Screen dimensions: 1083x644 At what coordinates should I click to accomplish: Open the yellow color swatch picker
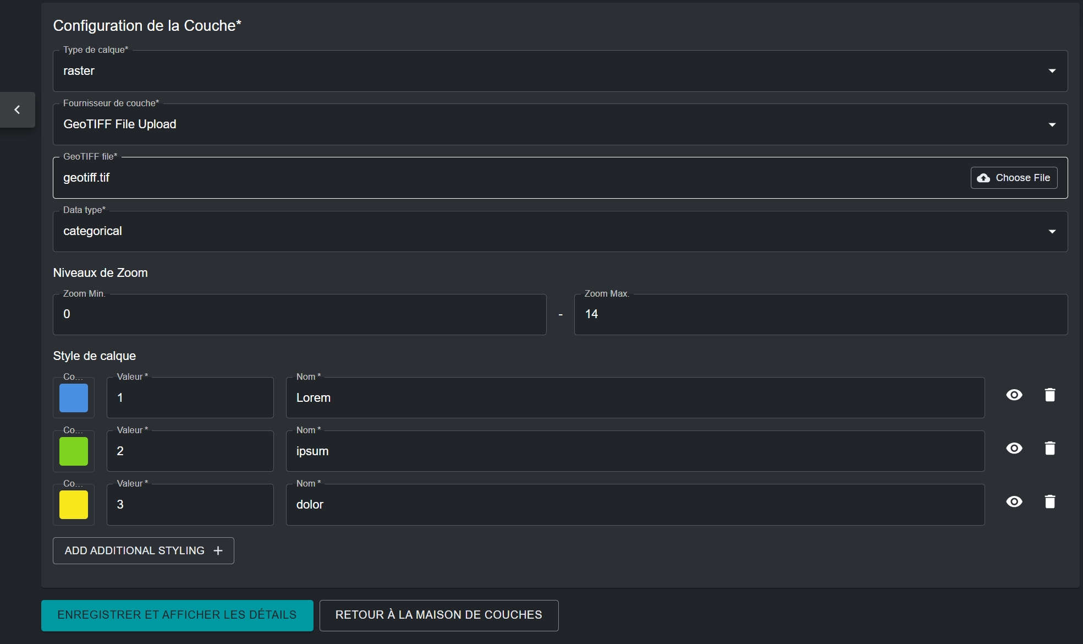pos(74,505)
